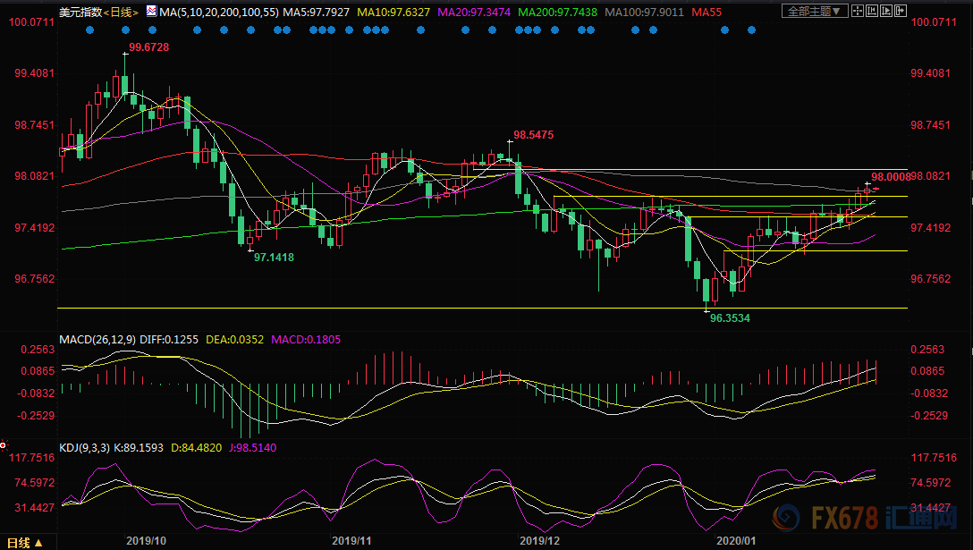Click the FX678 logo watermark
Image resolution: width=973 pixels, height=550 pixels.
[865, 517]
